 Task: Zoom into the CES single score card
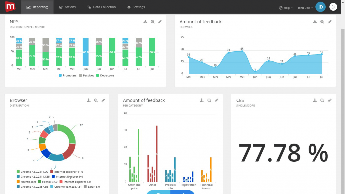tap(322, 100)
